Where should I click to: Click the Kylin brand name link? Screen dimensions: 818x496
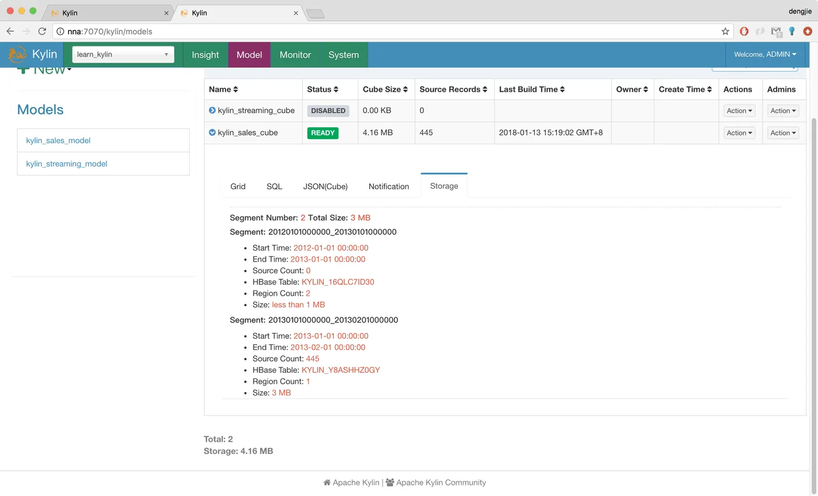(x=44, y=54)
